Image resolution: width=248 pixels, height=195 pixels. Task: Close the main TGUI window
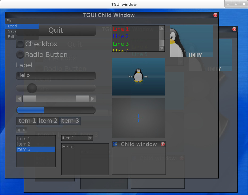click(x=244, y=4)
